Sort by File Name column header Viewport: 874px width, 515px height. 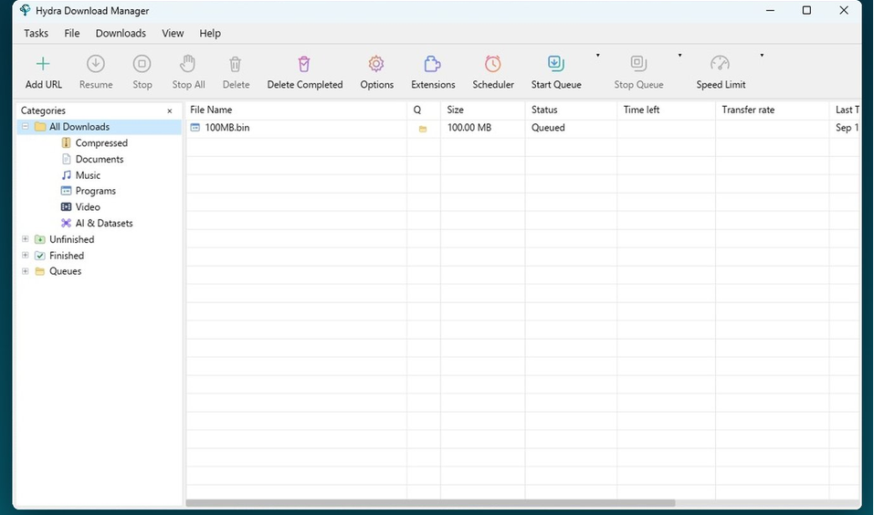point(297,110)
